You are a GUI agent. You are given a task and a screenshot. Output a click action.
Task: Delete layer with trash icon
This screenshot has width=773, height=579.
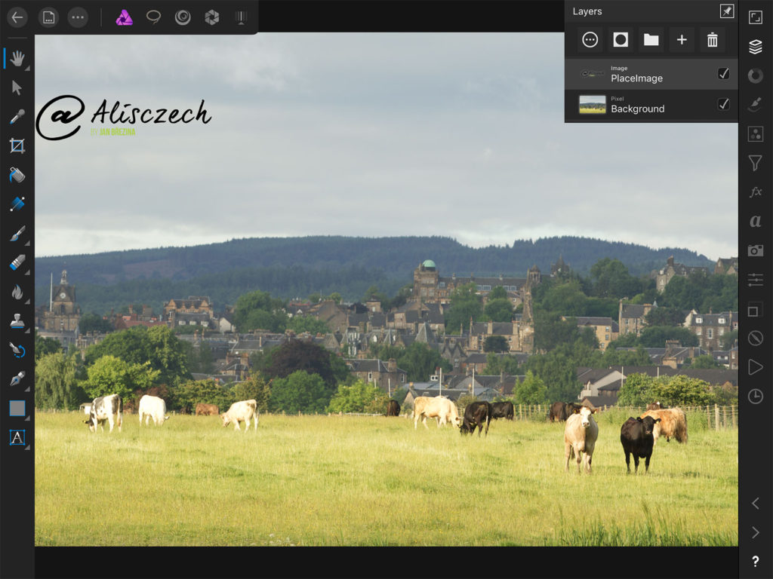tap(712, 40)
